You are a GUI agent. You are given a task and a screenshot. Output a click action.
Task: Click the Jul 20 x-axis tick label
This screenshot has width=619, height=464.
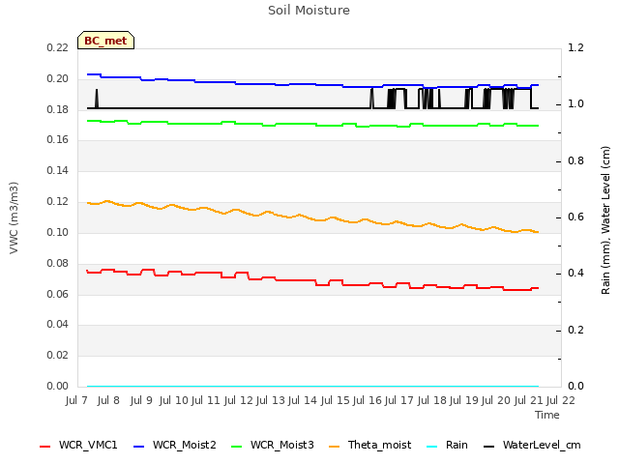point(496,400)
